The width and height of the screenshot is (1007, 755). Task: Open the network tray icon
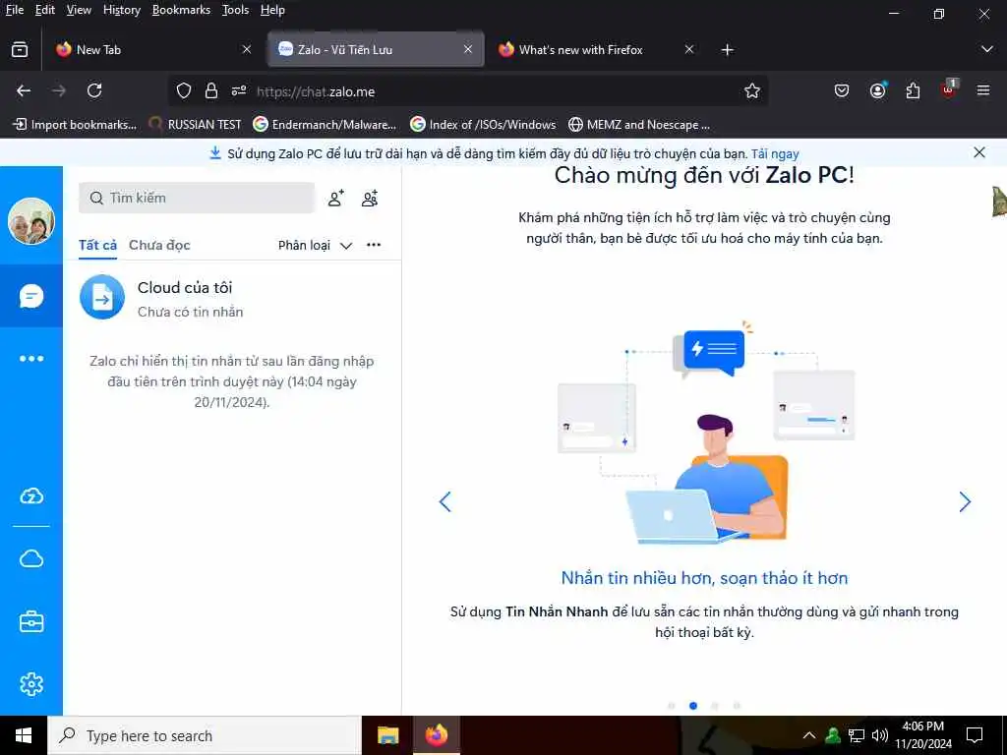pos(857,735)
